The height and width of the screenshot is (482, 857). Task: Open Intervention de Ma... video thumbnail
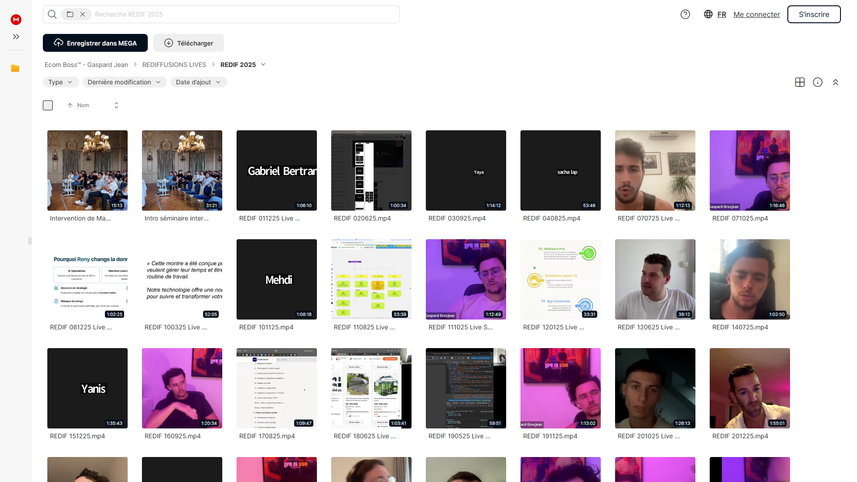pos(87,170)
